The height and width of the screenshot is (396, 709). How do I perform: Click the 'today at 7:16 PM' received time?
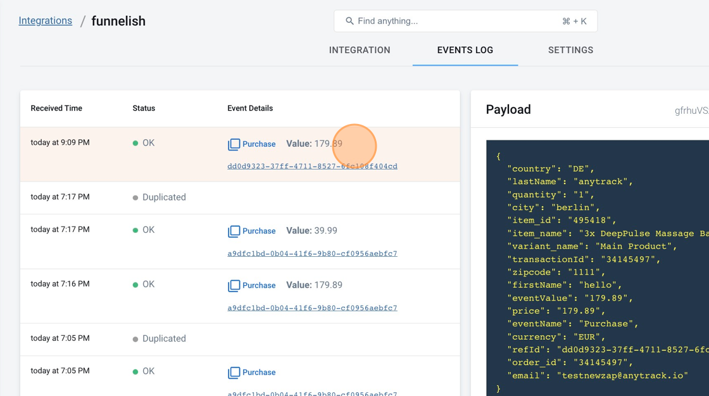click(60, 284)
